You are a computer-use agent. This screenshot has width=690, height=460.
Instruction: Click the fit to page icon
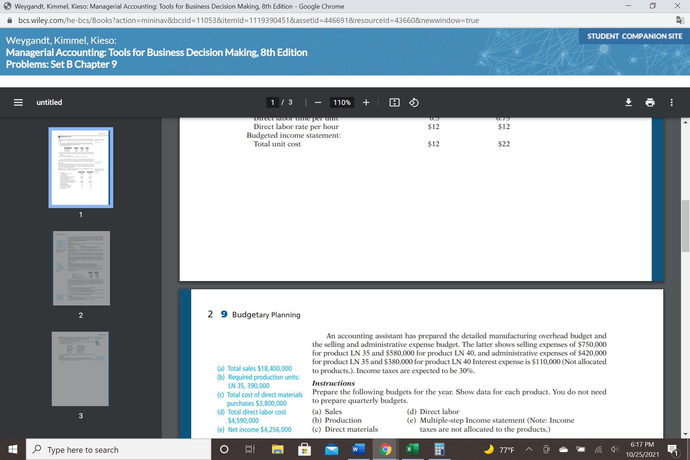pyautogui.click(x=394, y=102)
